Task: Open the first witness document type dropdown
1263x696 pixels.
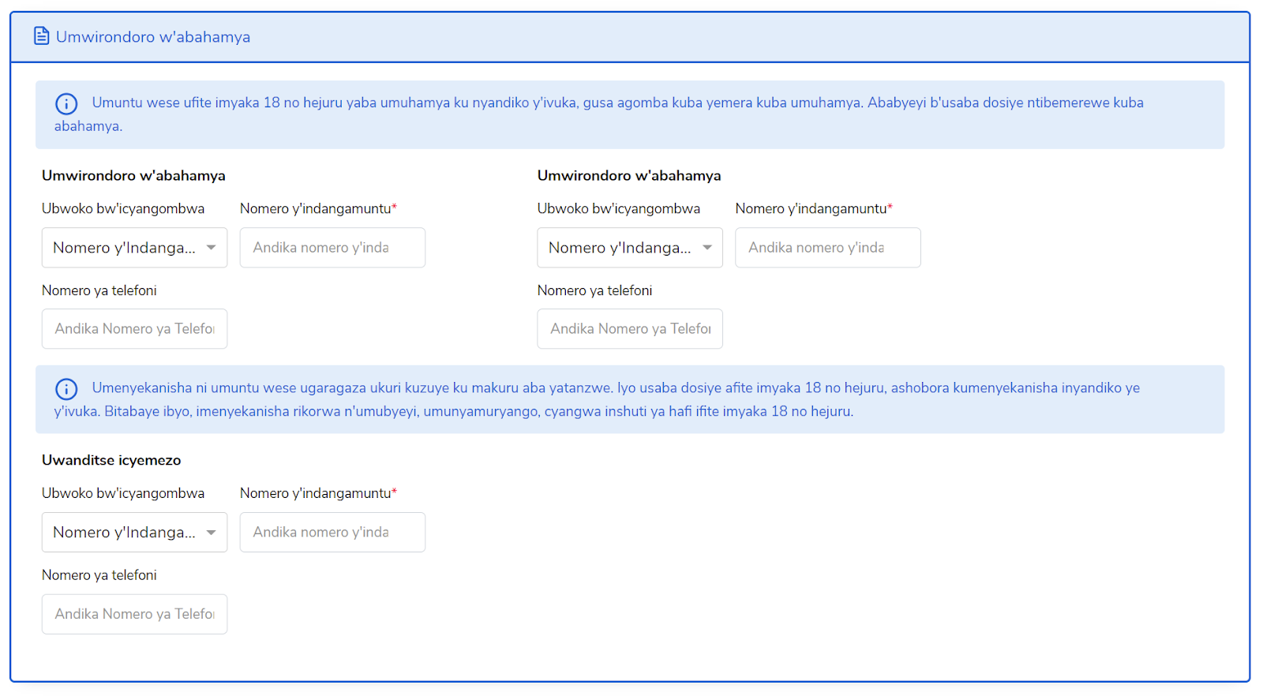Action: pos(134,248)
